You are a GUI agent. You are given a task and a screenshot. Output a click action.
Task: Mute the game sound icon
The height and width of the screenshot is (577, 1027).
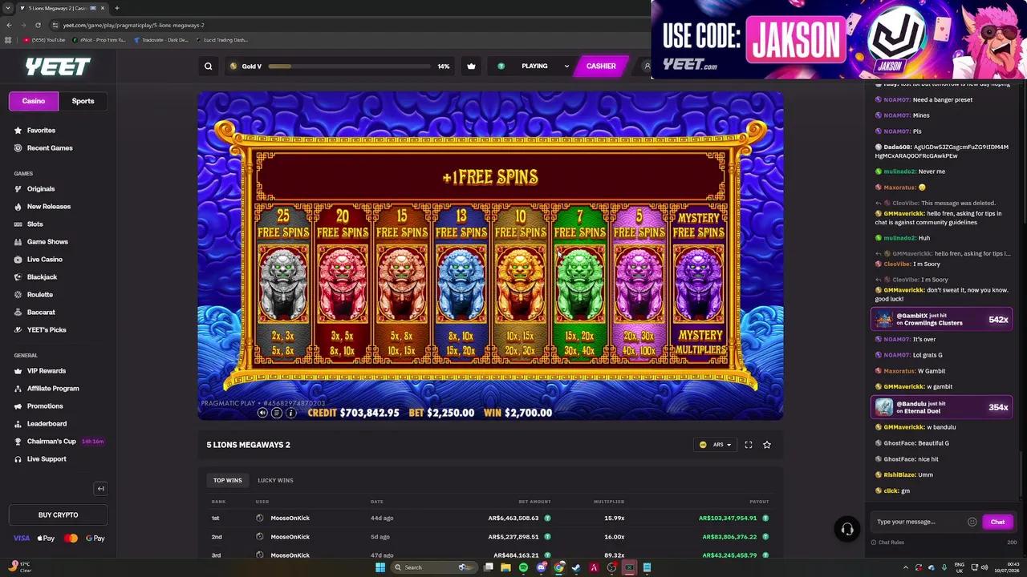(262, 413)
